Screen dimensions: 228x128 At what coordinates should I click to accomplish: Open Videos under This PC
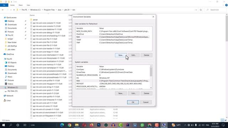point(10,84)
